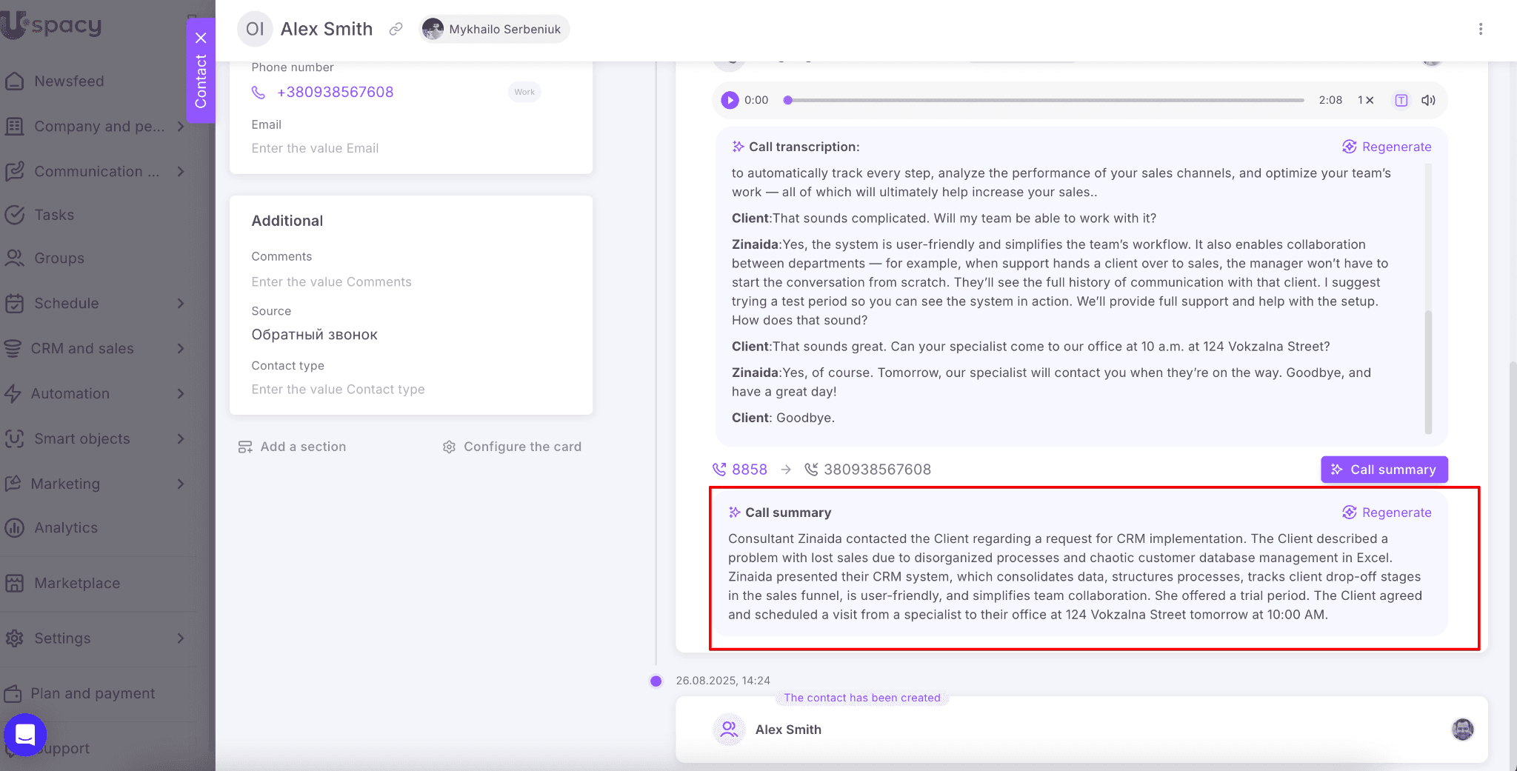Expand the Settings submenu
The width and height of the screenshot is (1517, 771).
[x=180, y=638]
